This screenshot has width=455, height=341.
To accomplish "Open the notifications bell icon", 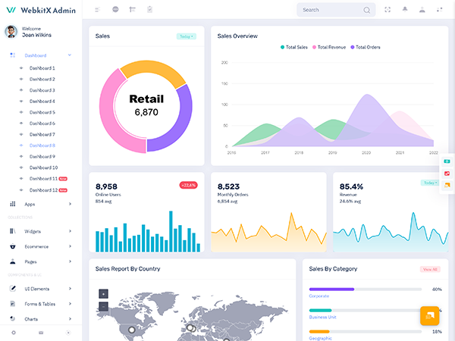I will [x=404, y=10].
